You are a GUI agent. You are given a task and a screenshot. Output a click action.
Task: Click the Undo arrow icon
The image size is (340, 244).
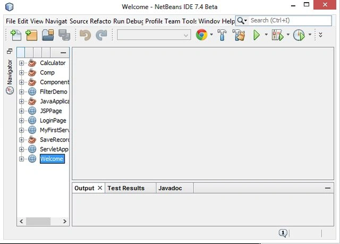click(x=85, y=35)
